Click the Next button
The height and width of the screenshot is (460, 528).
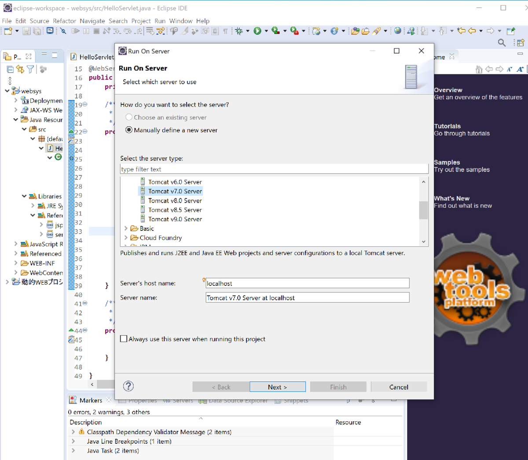coord(278,387)
